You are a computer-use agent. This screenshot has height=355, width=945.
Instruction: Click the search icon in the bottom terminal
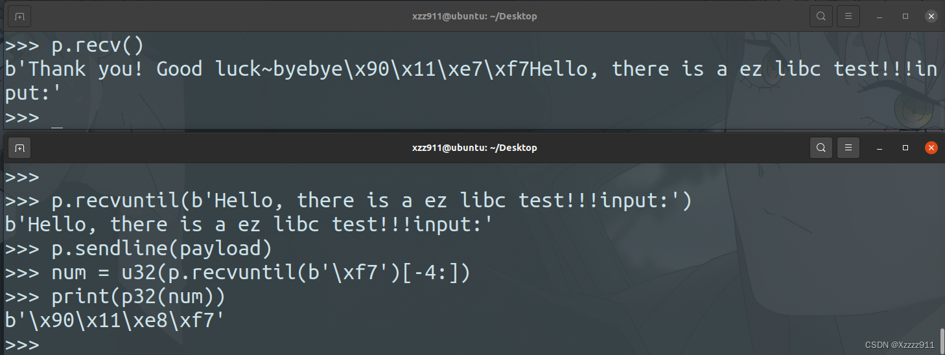[821, 148]
